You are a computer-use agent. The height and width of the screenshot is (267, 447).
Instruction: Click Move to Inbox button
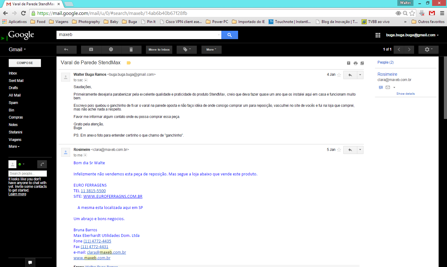[159, 50]
